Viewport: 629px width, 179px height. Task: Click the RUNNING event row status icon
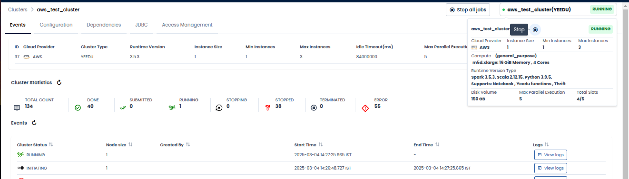(21, 155)
